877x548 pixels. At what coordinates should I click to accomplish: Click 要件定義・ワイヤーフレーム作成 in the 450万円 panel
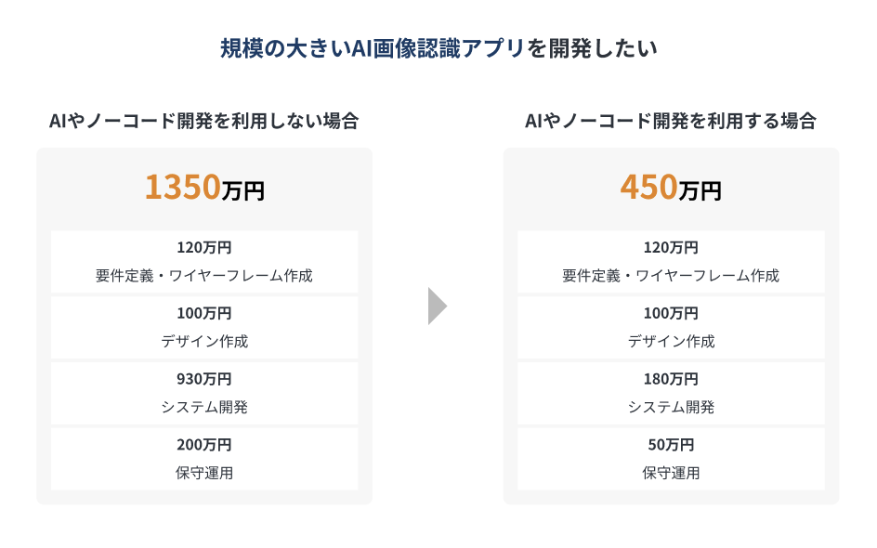pyautogui.click(x=671, y=276)
